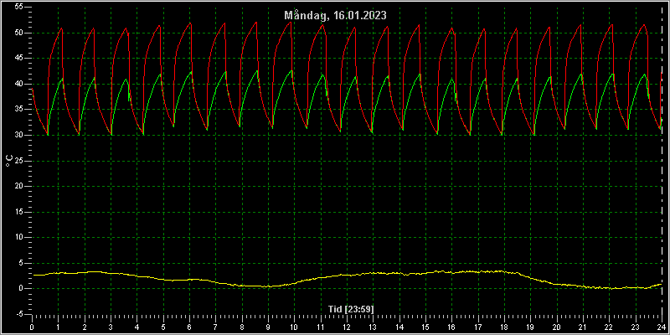The width and height of the screenshot is (670, 335).
Task: Click the Tid [23:59] time label
Action: pyautogui.click(x=351, y=308)
